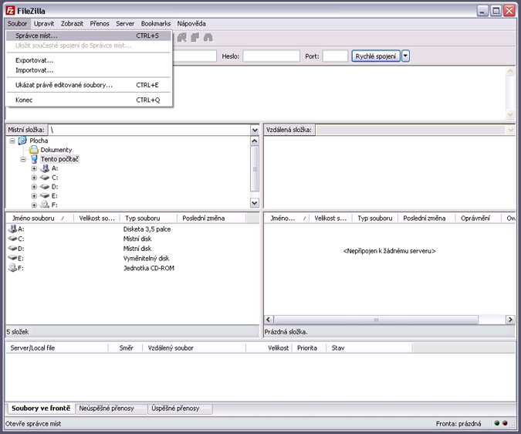Choose Správce míst from Soubor menu
Image resolution: width=521 pixels, height=434 pixels.
coord(36,36)
